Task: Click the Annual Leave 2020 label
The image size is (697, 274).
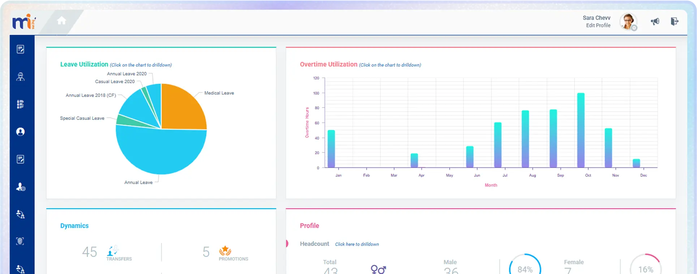Action: click(x=127, y=74)
